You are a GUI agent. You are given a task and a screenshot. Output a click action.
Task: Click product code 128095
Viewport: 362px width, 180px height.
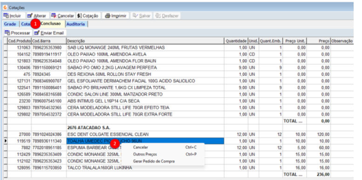pyautogui.click(x=24, y=168)
